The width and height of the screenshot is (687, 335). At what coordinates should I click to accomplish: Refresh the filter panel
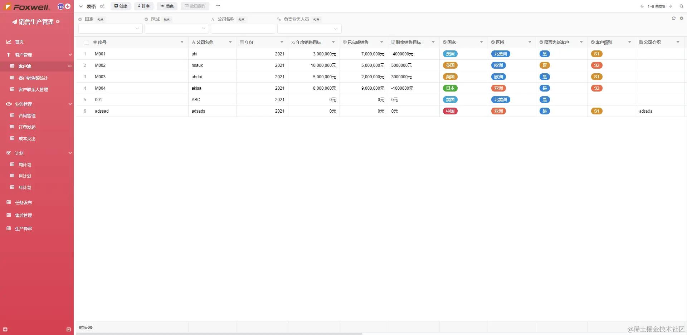(x=674, y=18)
